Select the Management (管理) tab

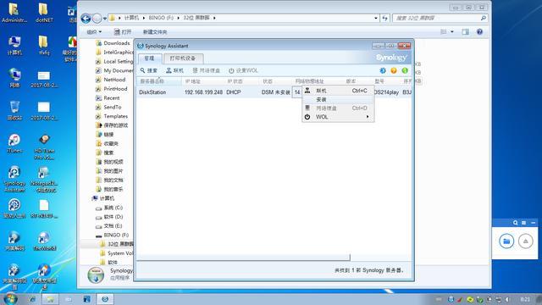tap(149, 58)
